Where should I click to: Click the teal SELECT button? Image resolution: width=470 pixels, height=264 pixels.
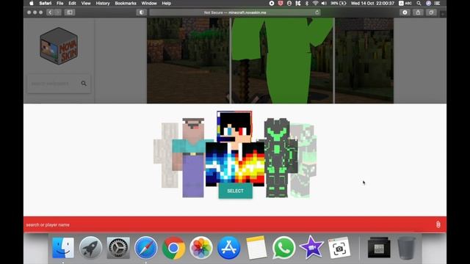coord(235,191)
